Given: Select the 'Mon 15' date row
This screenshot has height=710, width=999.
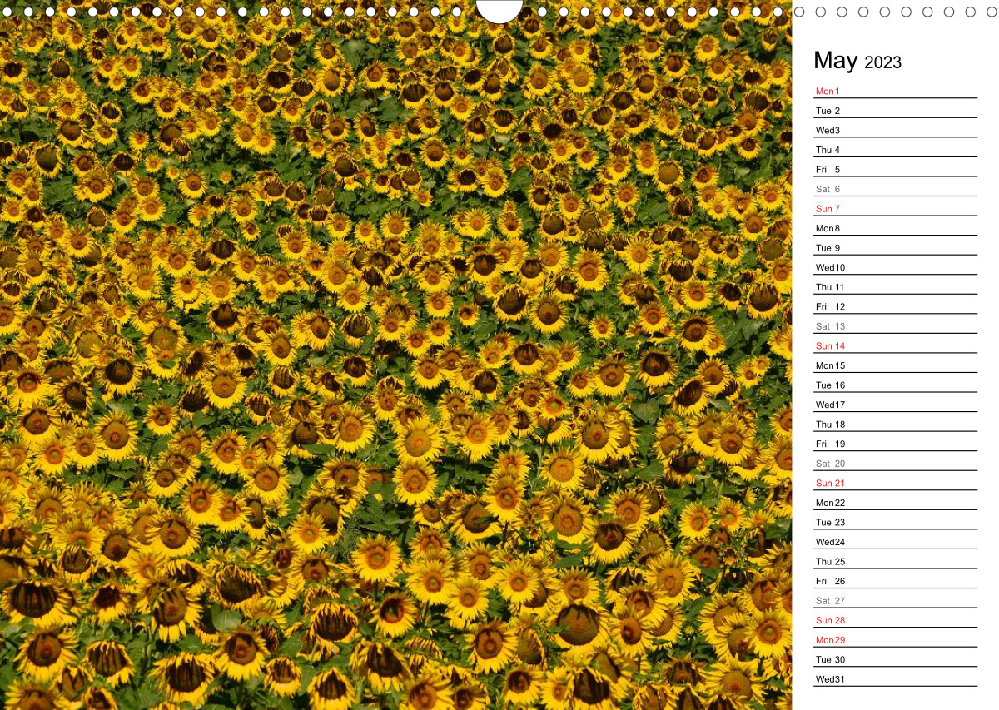Looking at the screenshot, I should (895, 364).
